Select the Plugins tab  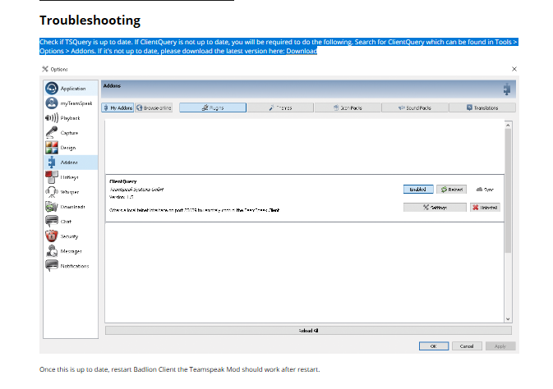tap(213, 108)
